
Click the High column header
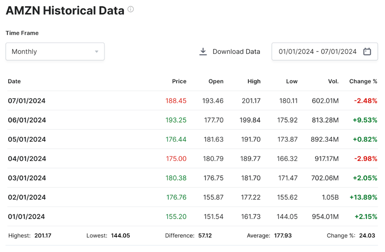254,81
